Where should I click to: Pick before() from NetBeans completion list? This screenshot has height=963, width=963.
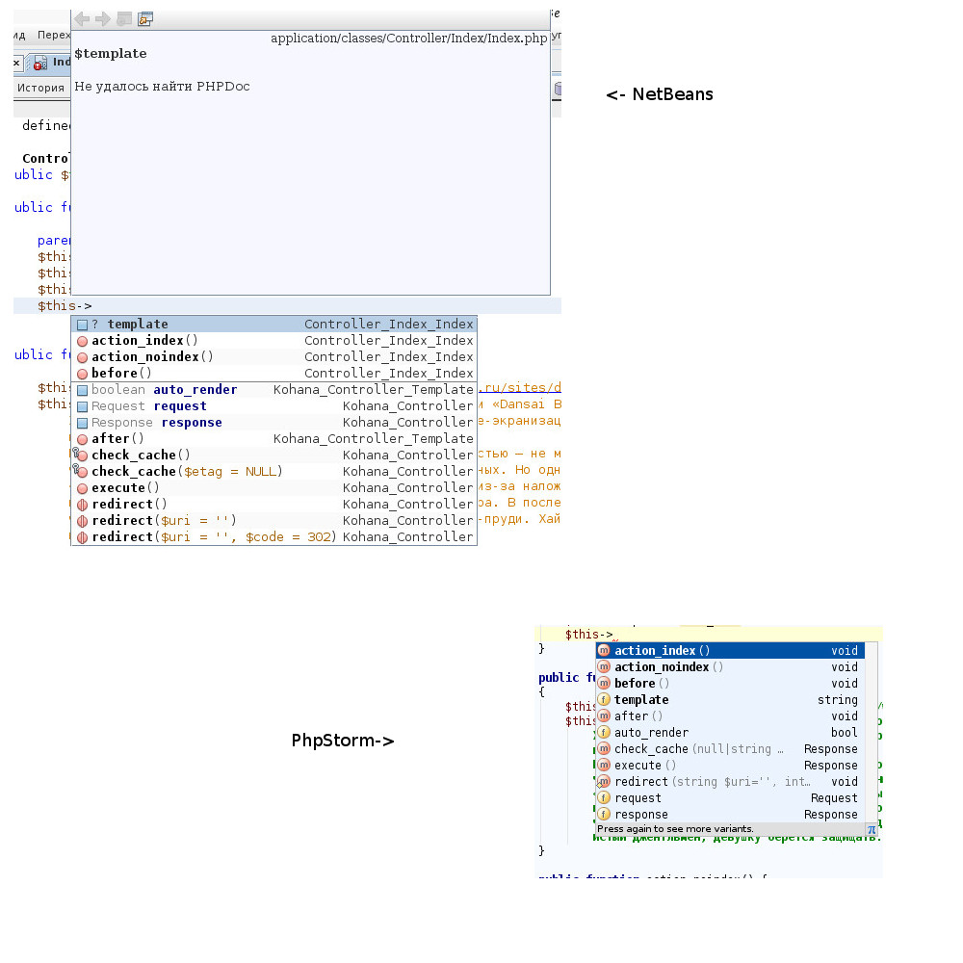[121, 374]
